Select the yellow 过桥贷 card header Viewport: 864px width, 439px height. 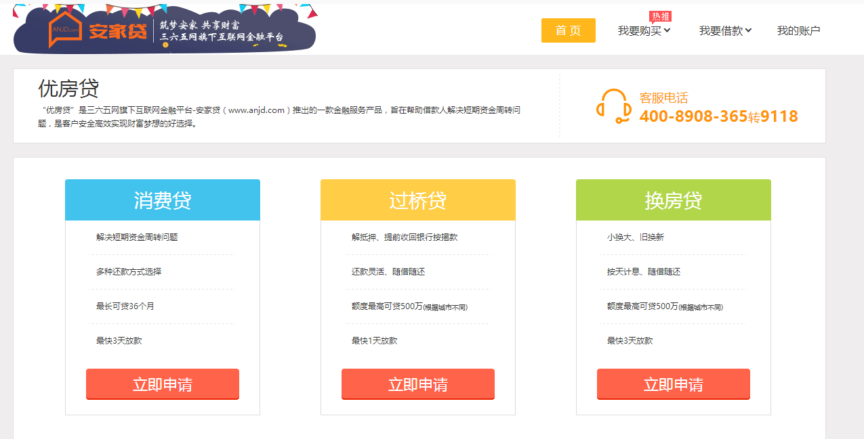(x=418, y=200)
